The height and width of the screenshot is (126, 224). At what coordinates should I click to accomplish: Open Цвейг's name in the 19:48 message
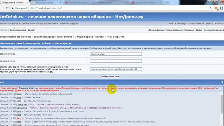tap(19, 125)
